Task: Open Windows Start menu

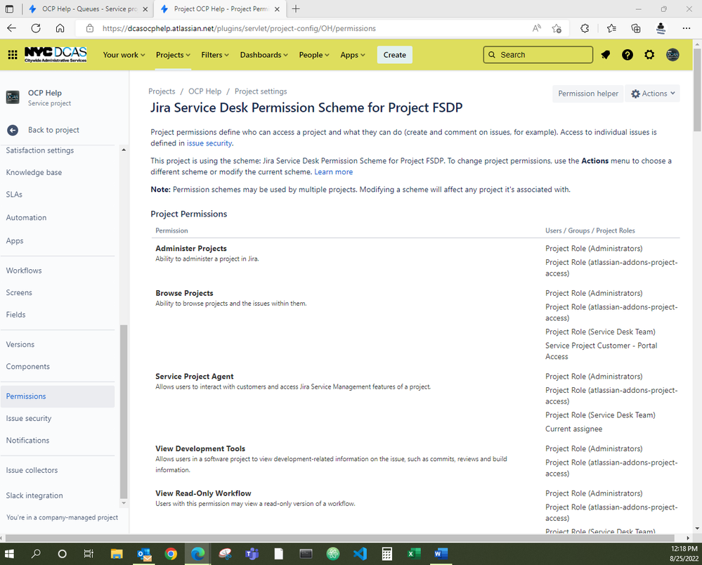Action: [9, 554]
